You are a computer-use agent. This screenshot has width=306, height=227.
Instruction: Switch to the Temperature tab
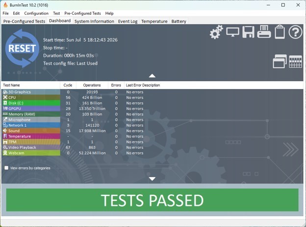pos(154,21)
